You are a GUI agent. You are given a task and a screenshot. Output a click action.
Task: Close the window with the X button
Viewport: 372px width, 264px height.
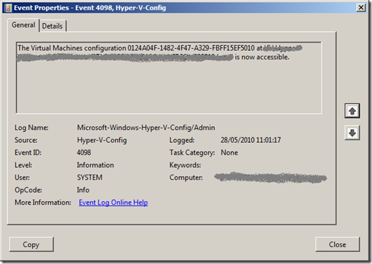(361, 7)
